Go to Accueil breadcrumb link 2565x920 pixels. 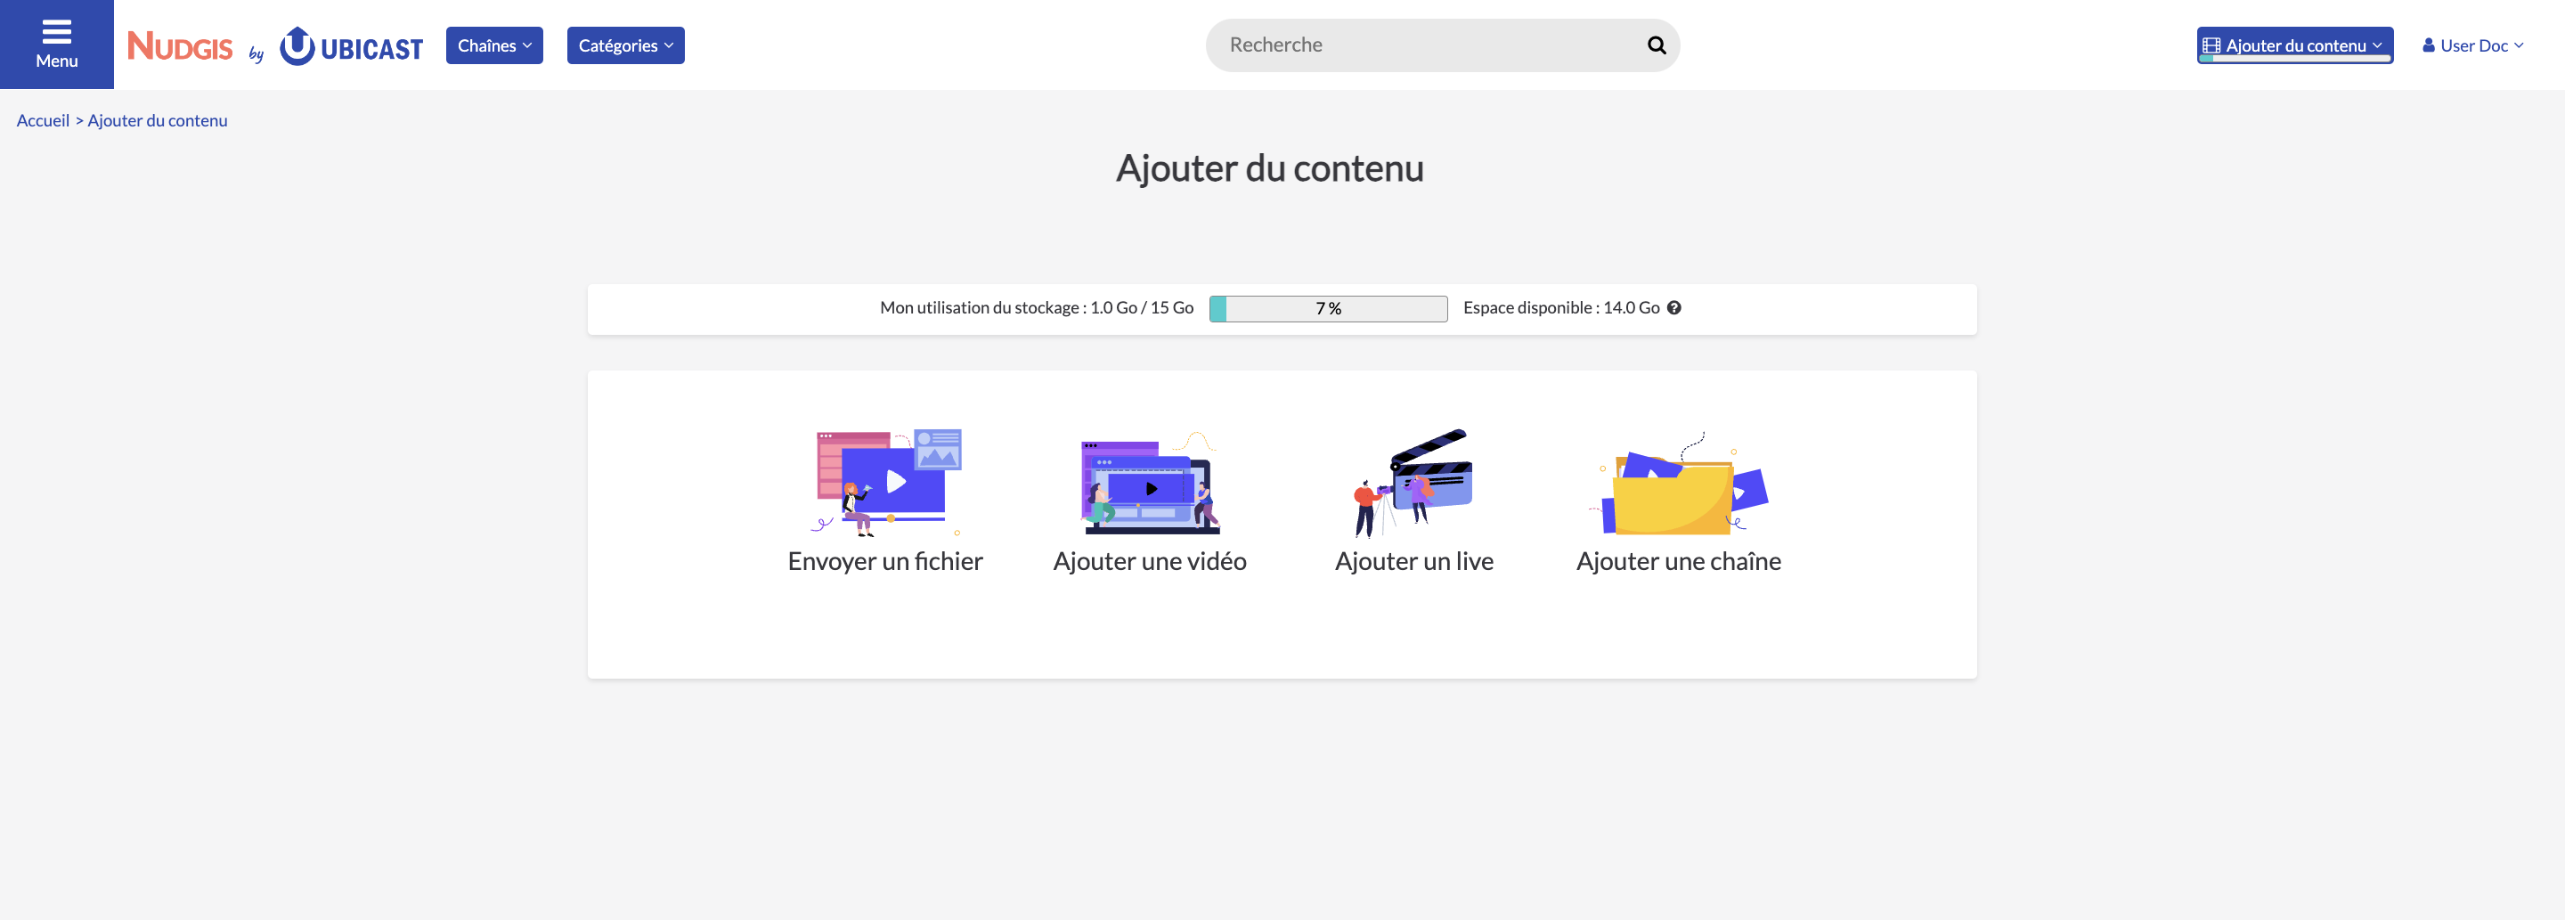click(x=43, y=120)
